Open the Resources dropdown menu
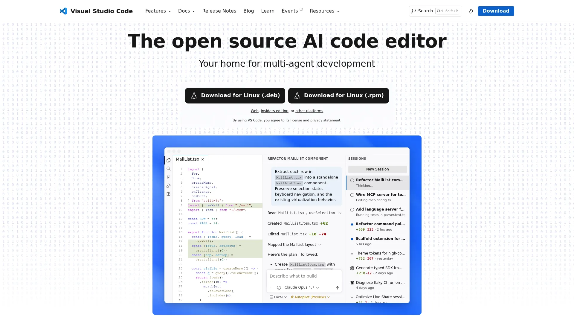Viewport: 574px width, 323px height. (324, 11)
